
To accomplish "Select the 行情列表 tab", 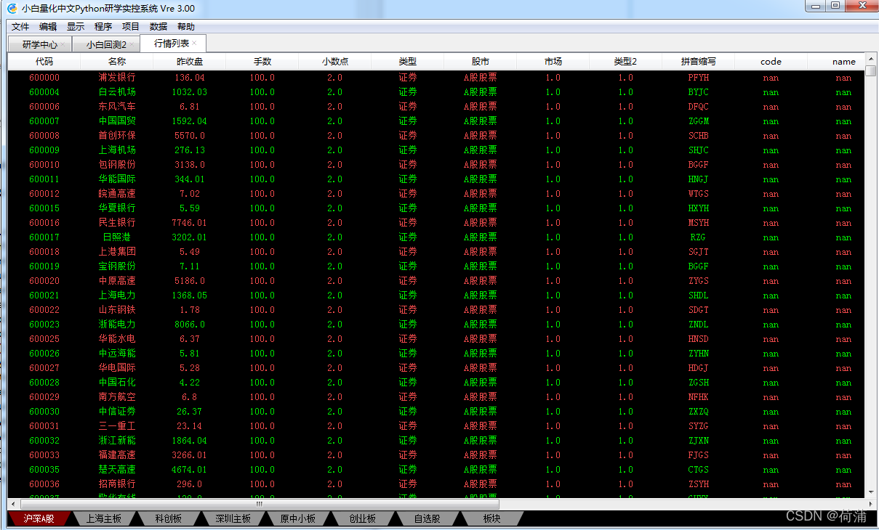I will (172, 44).
